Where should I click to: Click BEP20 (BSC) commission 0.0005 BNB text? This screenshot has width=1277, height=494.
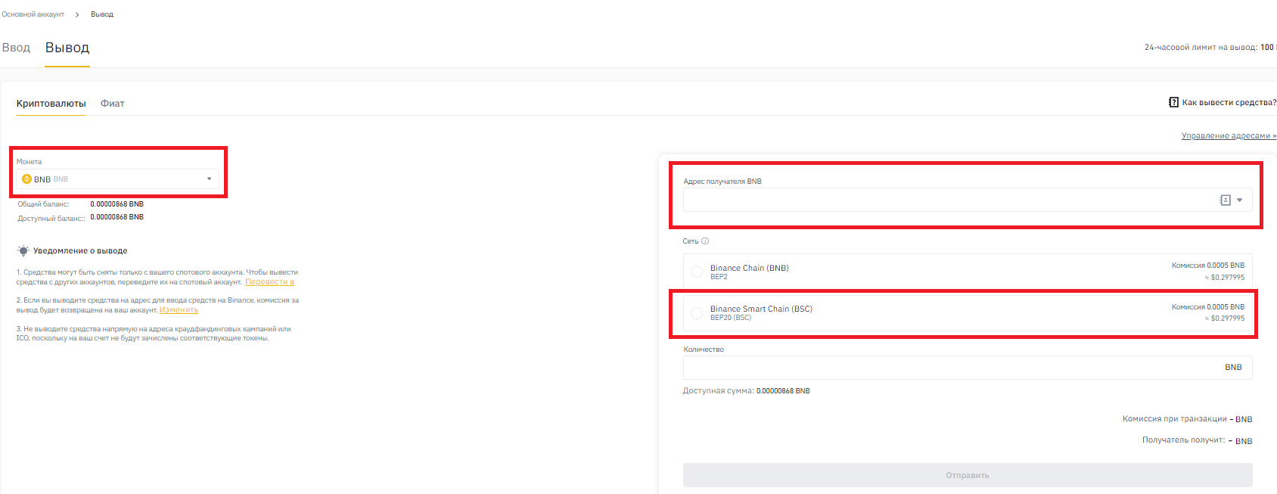1208,306
